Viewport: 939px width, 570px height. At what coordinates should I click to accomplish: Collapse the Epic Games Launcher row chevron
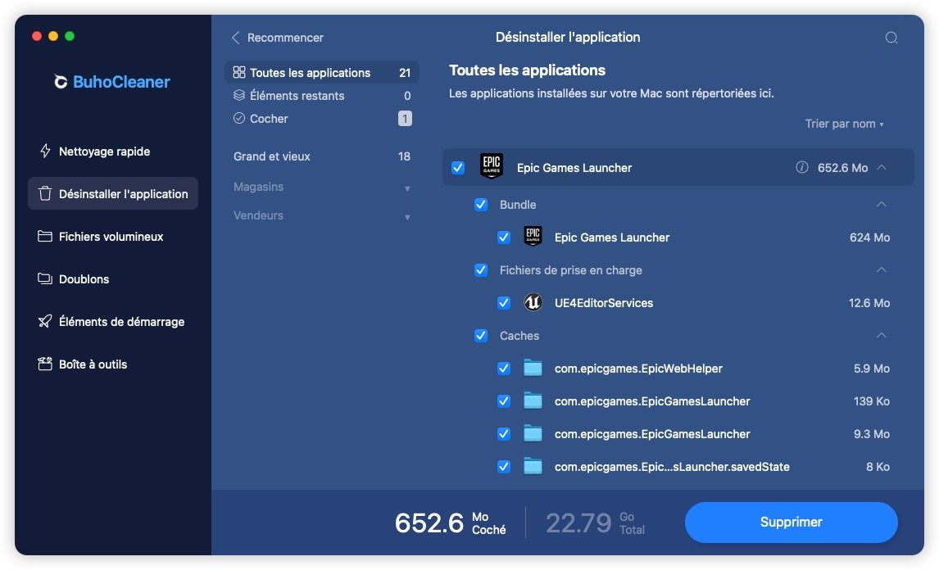click(x=882, y=168)
